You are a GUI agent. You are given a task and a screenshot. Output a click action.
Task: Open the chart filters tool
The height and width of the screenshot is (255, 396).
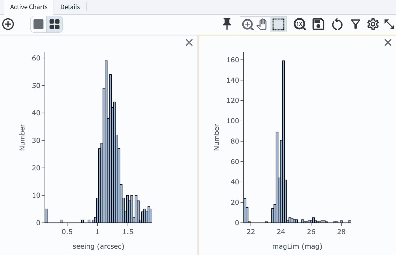click(x=355, y=24)
